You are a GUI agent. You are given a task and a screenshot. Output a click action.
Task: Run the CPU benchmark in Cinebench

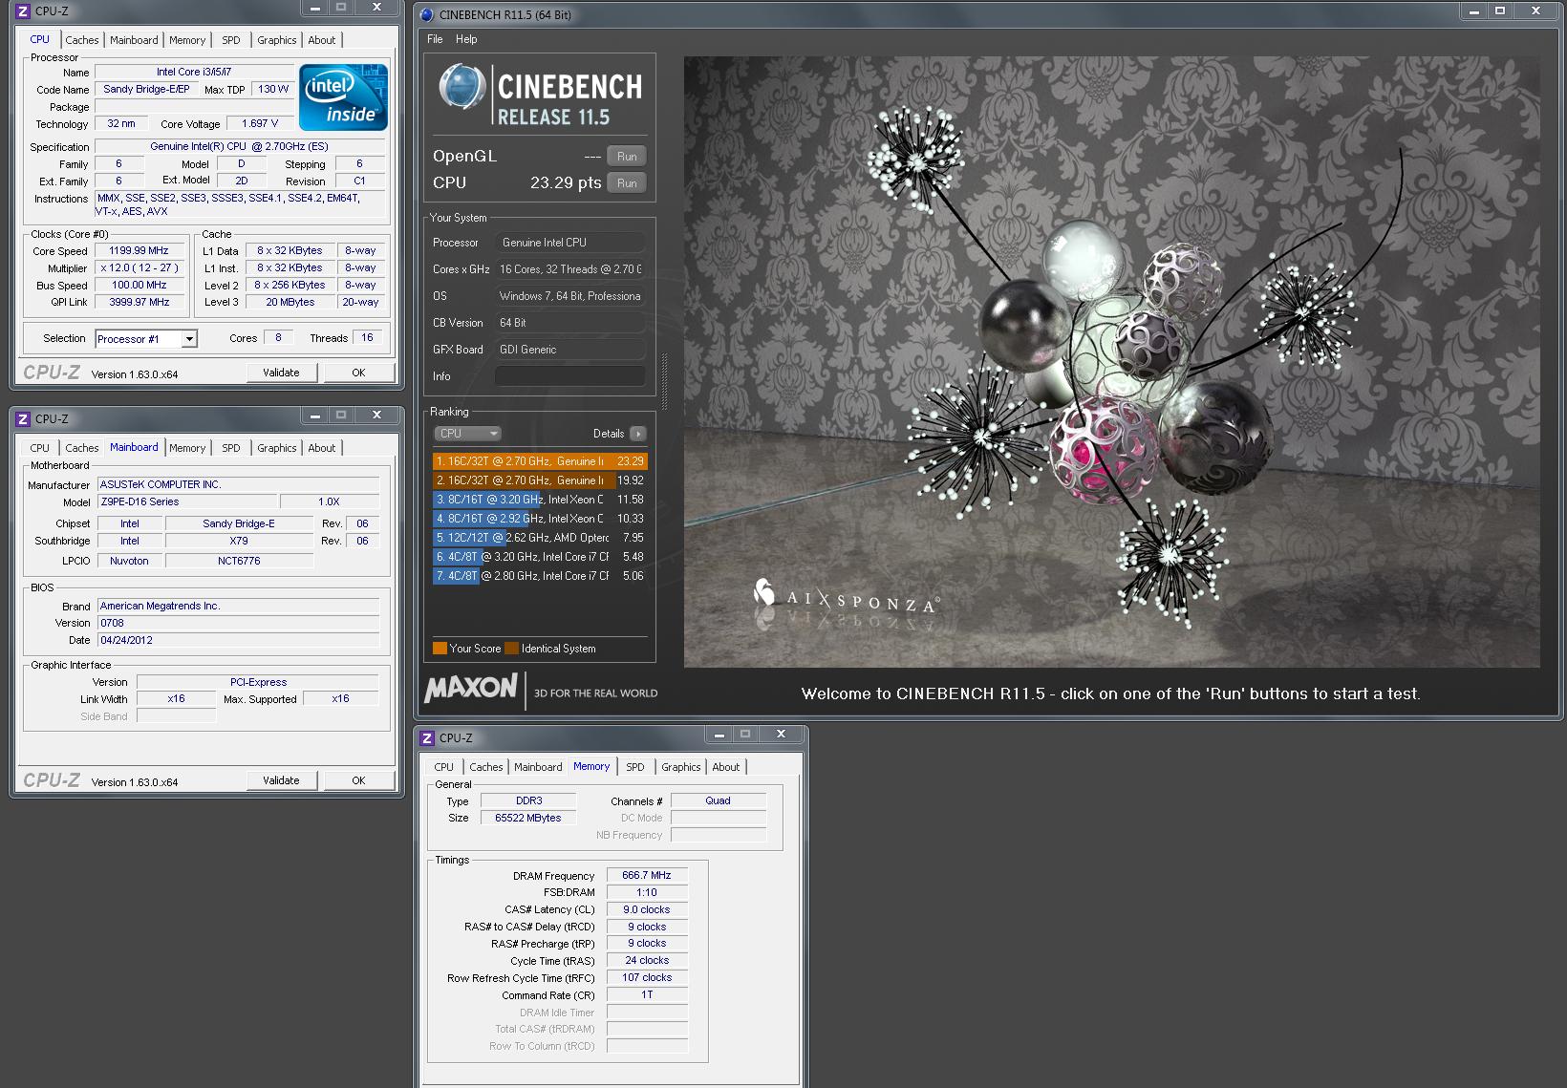[627, 183]
